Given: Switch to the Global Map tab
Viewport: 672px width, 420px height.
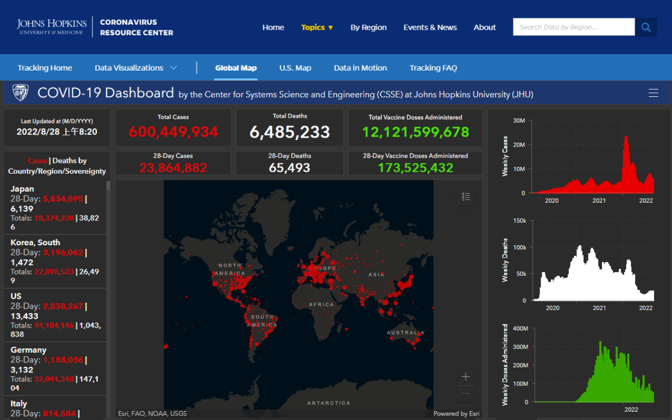Looking at the screenshot, I should [236, 68].
